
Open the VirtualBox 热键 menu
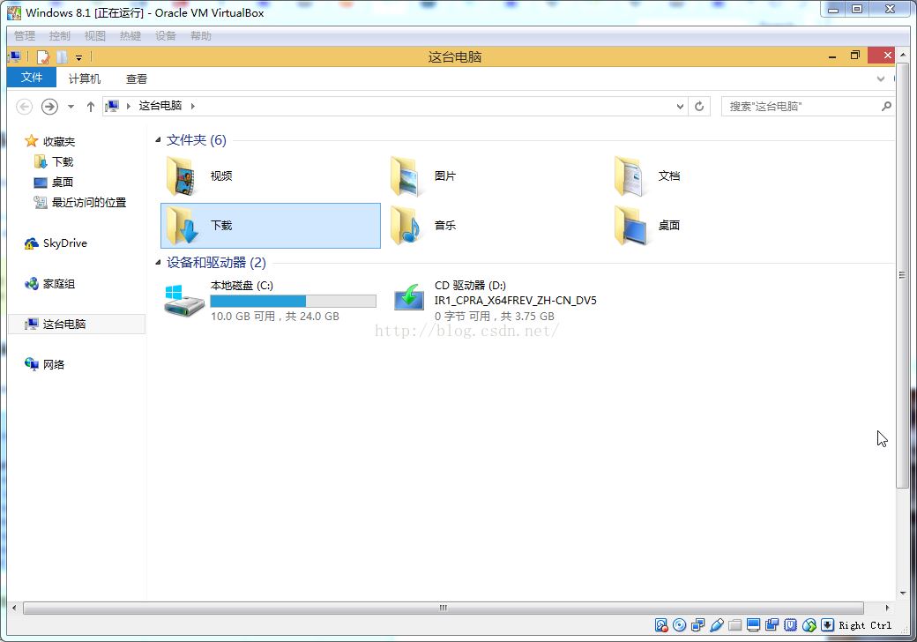[130, 35]
